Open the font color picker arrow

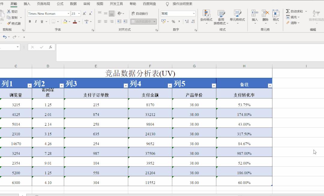click(x=79, y=22)
